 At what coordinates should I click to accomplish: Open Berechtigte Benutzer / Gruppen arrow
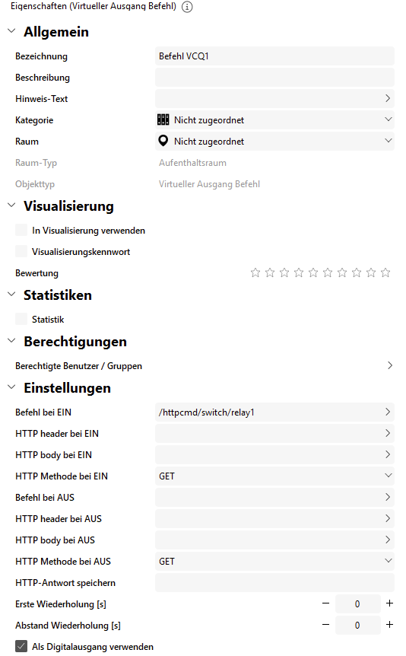click(390, 365)
